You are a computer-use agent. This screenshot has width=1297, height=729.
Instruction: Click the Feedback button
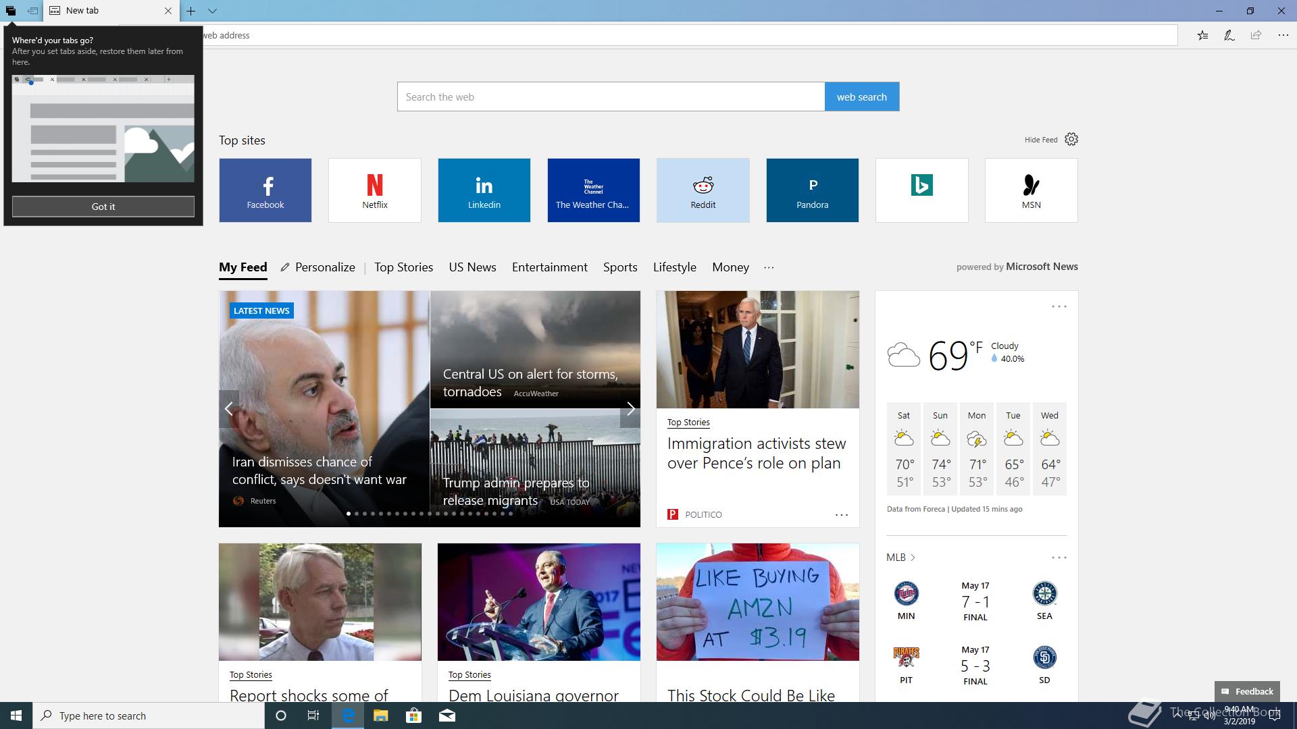(x=1247, y=691)
